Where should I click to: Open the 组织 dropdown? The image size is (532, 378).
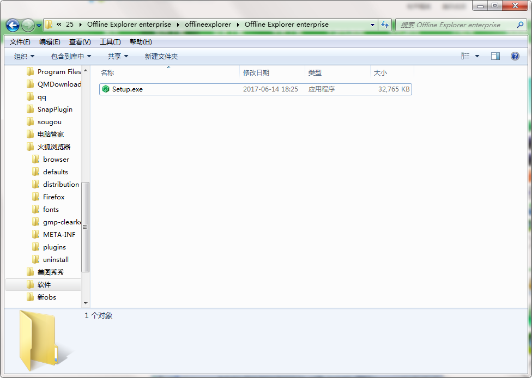tap(24, 56)
